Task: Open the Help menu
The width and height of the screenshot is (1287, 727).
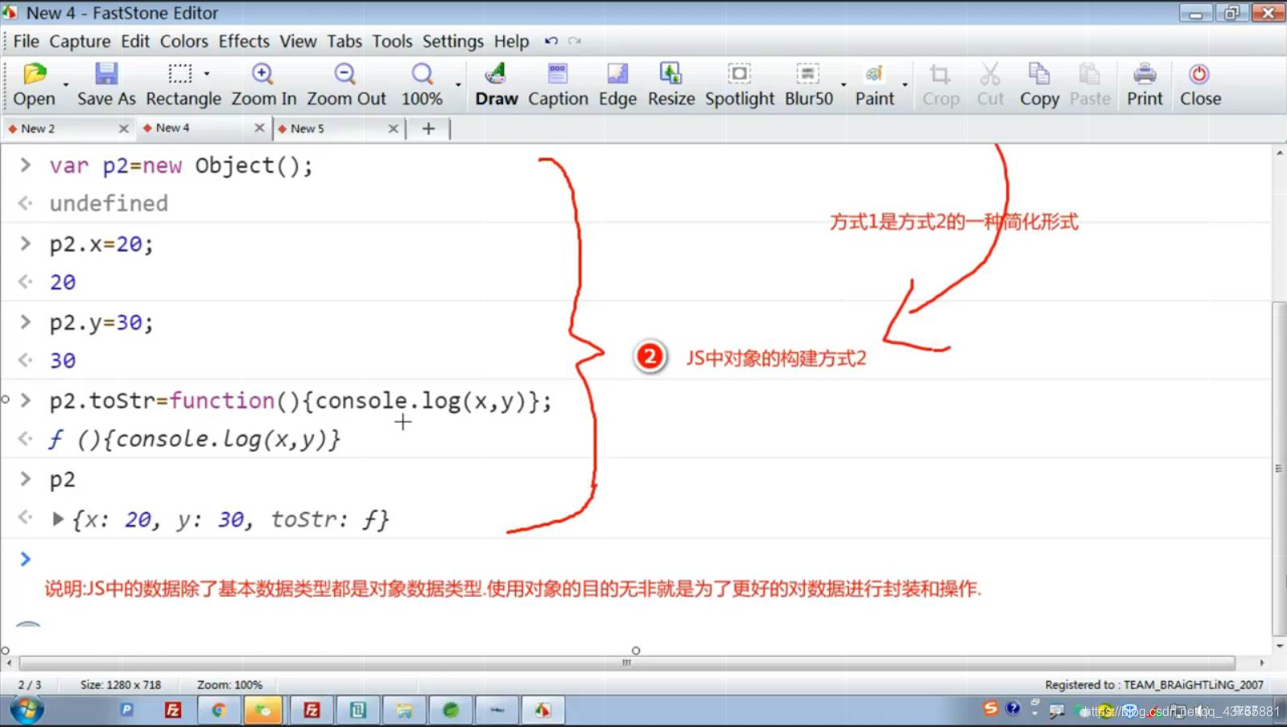Action: tap(511, 41)
